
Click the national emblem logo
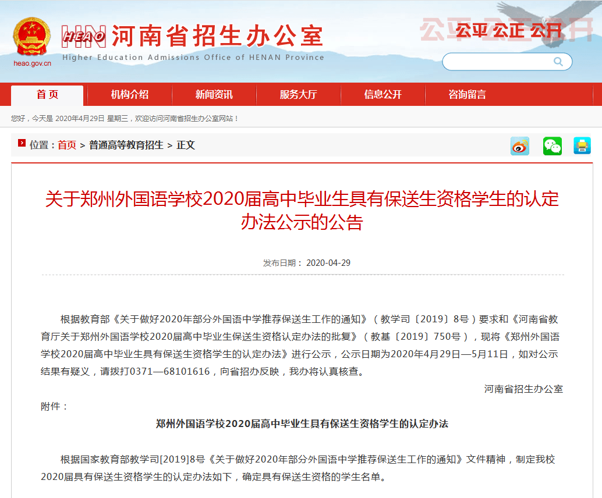tap(31, 37)
